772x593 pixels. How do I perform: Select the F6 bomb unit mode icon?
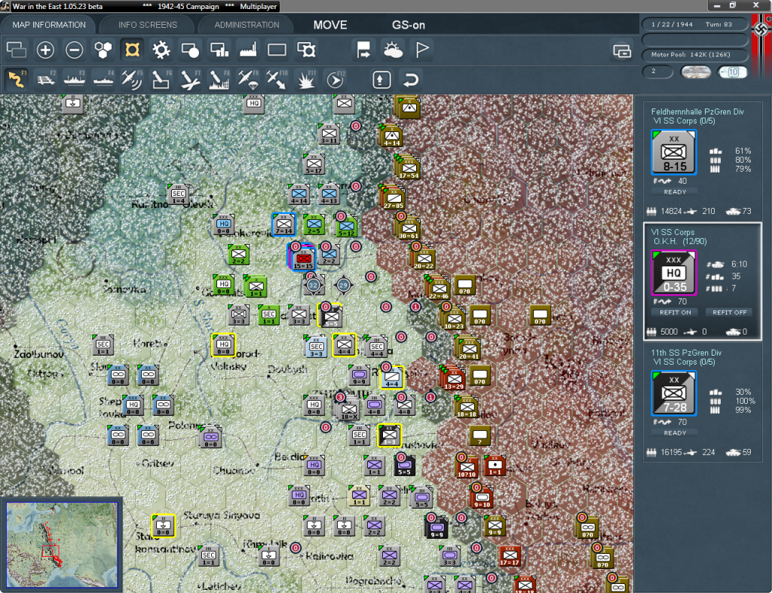click(161, 80)
